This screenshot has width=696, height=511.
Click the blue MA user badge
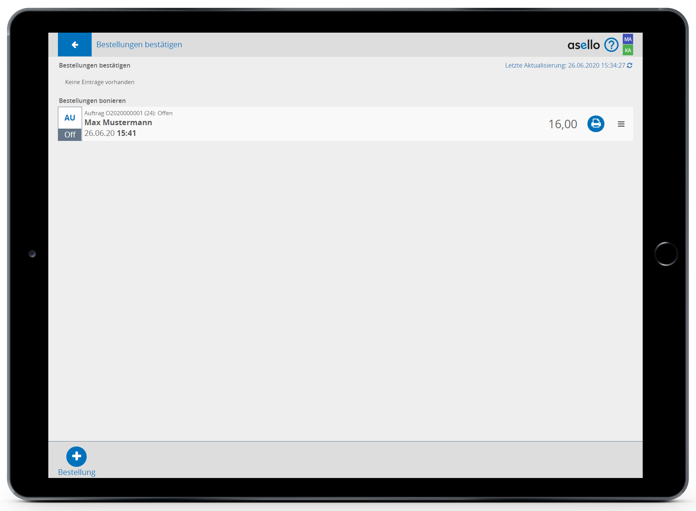(x=628, y=39)
